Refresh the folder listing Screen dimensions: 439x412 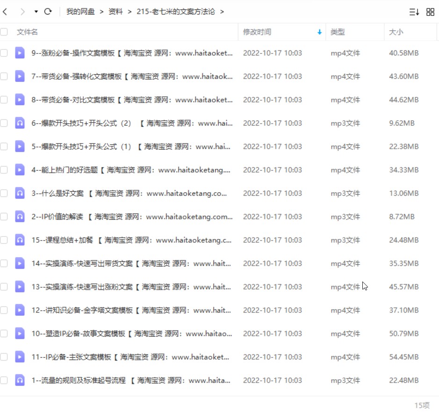pos(48,12)
